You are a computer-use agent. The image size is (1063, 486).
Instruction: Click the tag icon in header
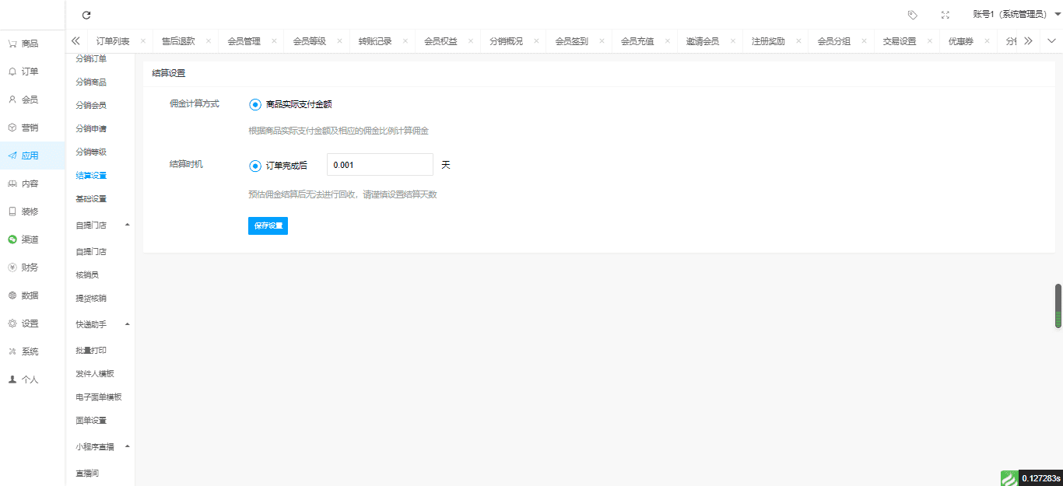(913, 15)
